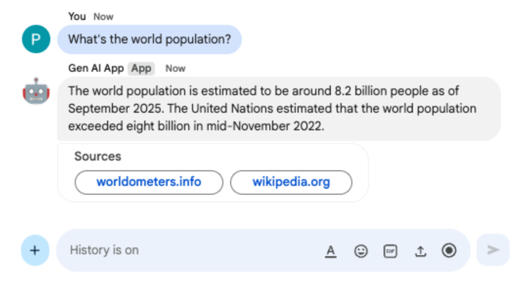Viewport: 519px width, 283px height.
Task: Click the Gen AI App robot avatar
Action: tap(36, 90)
